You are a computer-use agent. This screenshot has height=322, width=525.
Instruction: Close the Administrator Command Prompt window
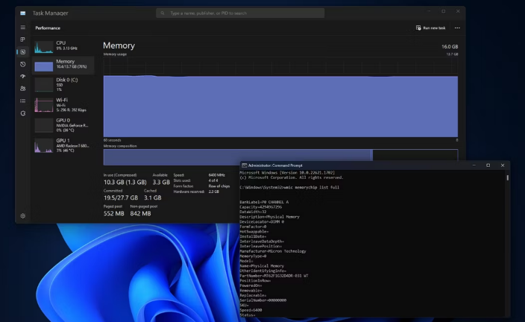(x=503, y=165)
